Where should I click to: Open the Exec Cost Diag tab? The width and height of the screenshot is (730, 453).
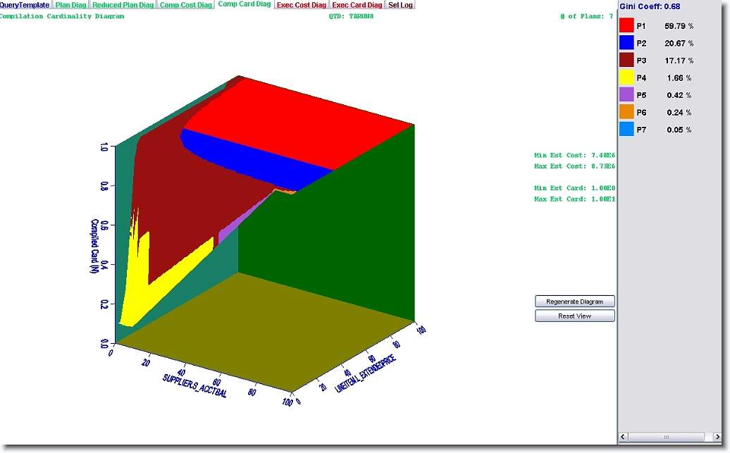pyautogui.click(x=302, y=5)
